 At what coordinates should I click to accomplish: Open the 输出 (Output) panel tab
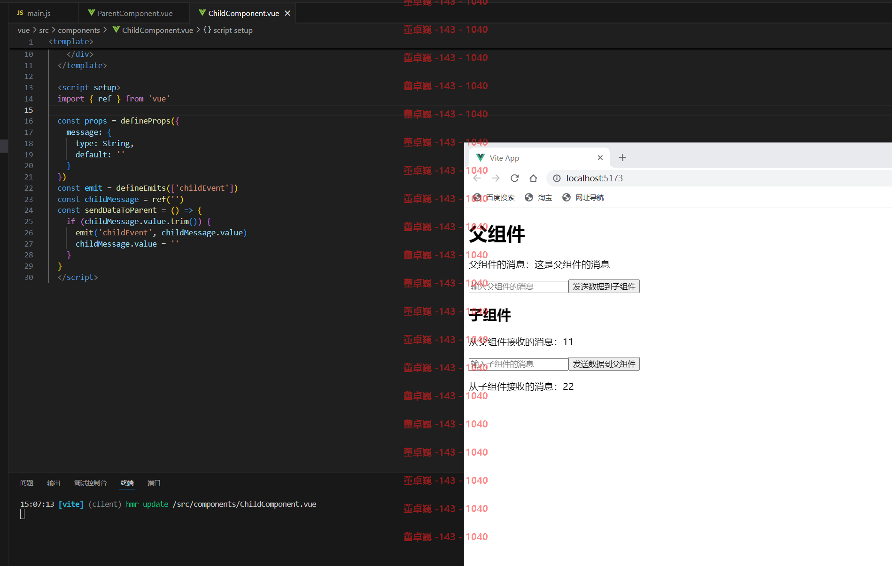point(54,483)
